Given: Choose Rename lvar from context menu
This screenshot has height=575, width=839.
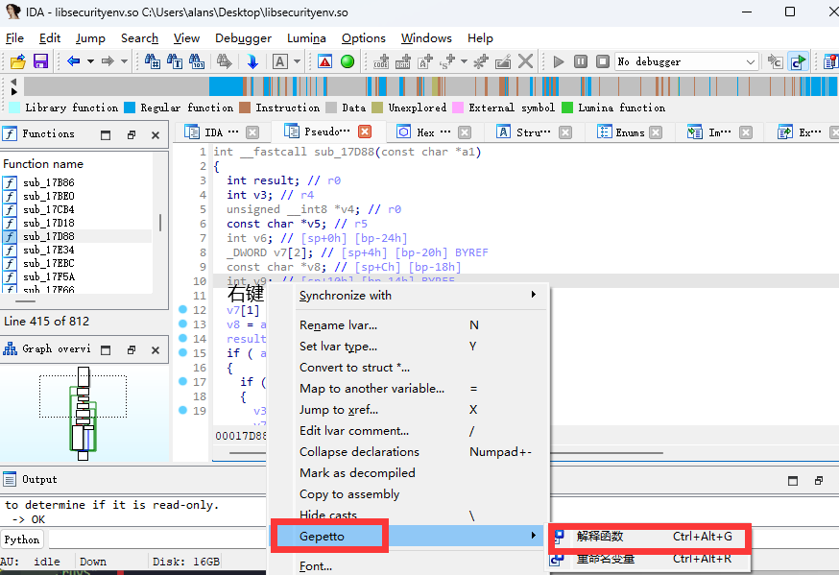Looking at the screenshot, I should click(x=338, y=325).
